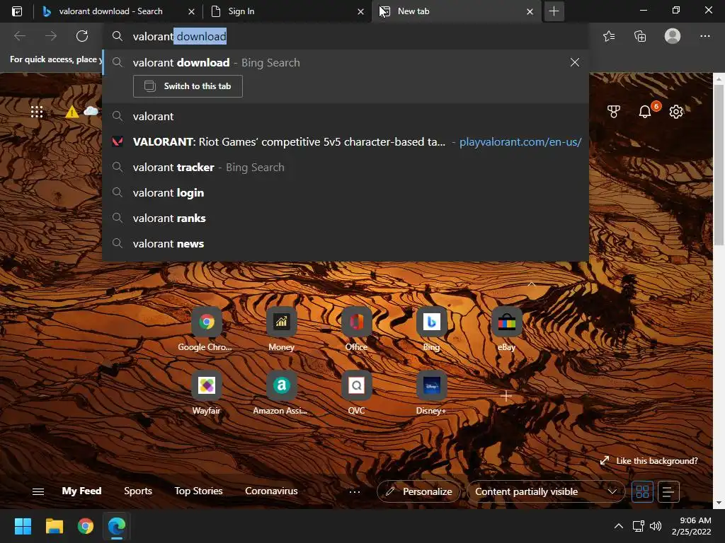This screenshot has width=725, height=543.
Task: Choose the valorant download Bing Search suggestion
Action: (346, 62)
